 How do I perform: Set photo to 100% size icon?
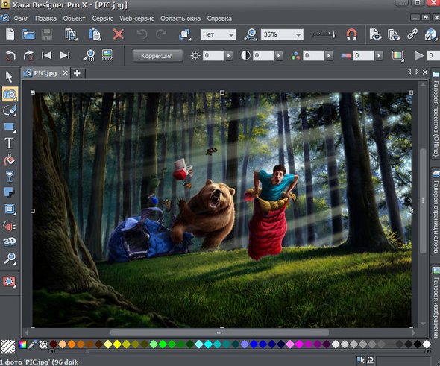[107, 55]
